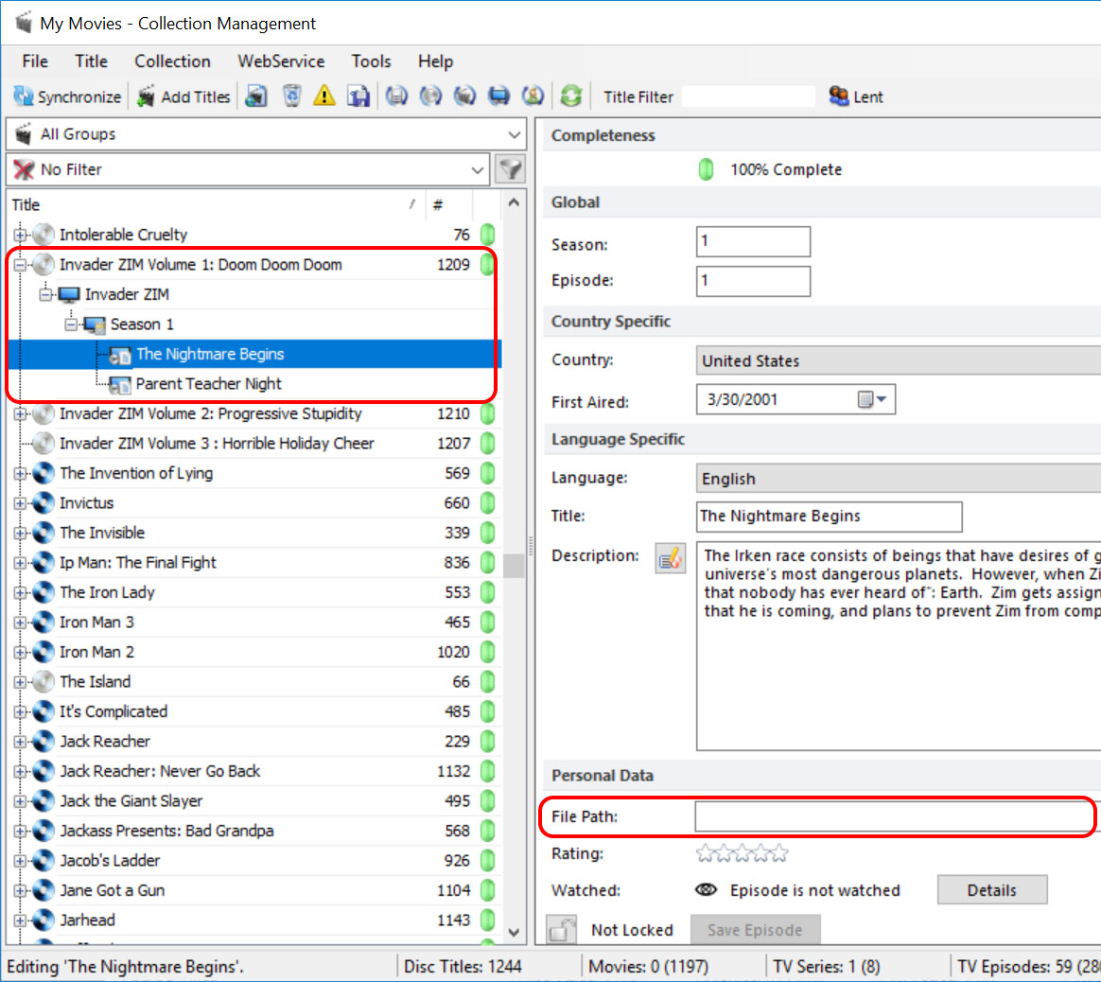
Task: Select Jackass Presents: Bad Grandpa
Action: tap(166, 831)
